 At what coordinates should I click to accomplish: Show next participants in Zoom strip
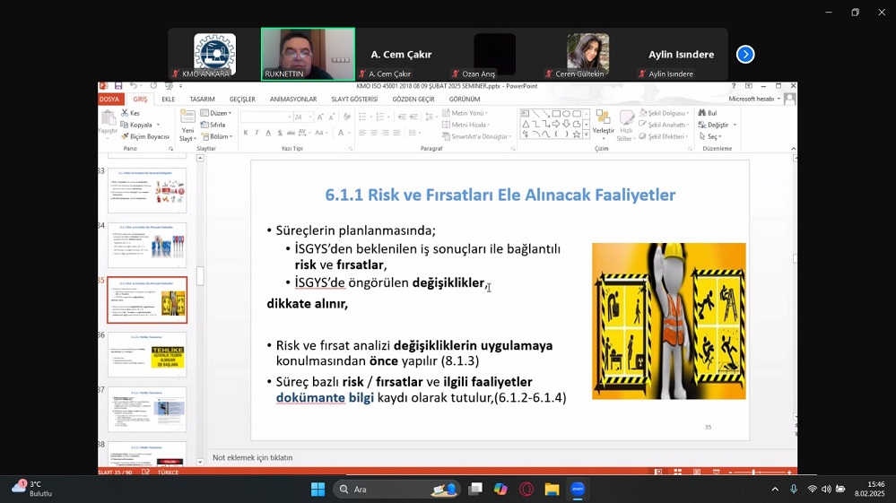click(x=745, y=54)
